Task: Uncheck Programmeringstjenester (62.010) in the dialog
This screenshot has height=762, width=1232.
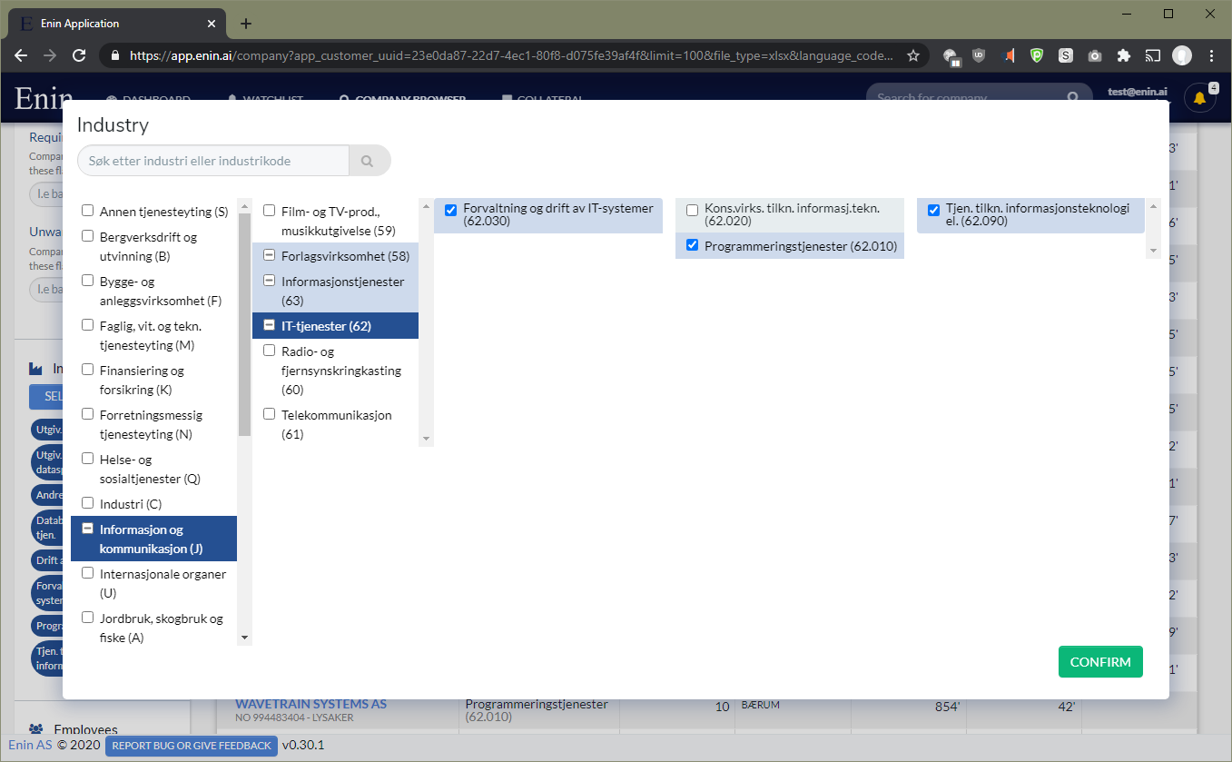Action: tap(693, 245)
